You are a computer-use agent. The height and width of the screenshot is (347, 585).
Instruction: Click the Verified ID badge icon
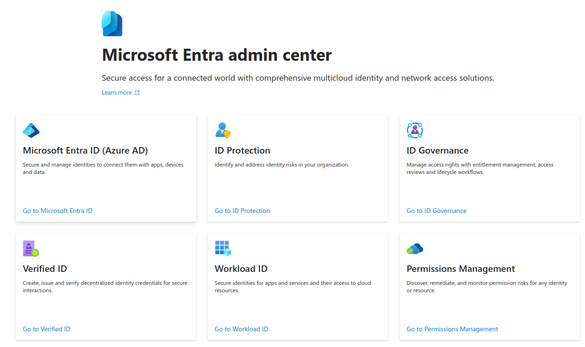pyautogui.click(x=31, y=249)
